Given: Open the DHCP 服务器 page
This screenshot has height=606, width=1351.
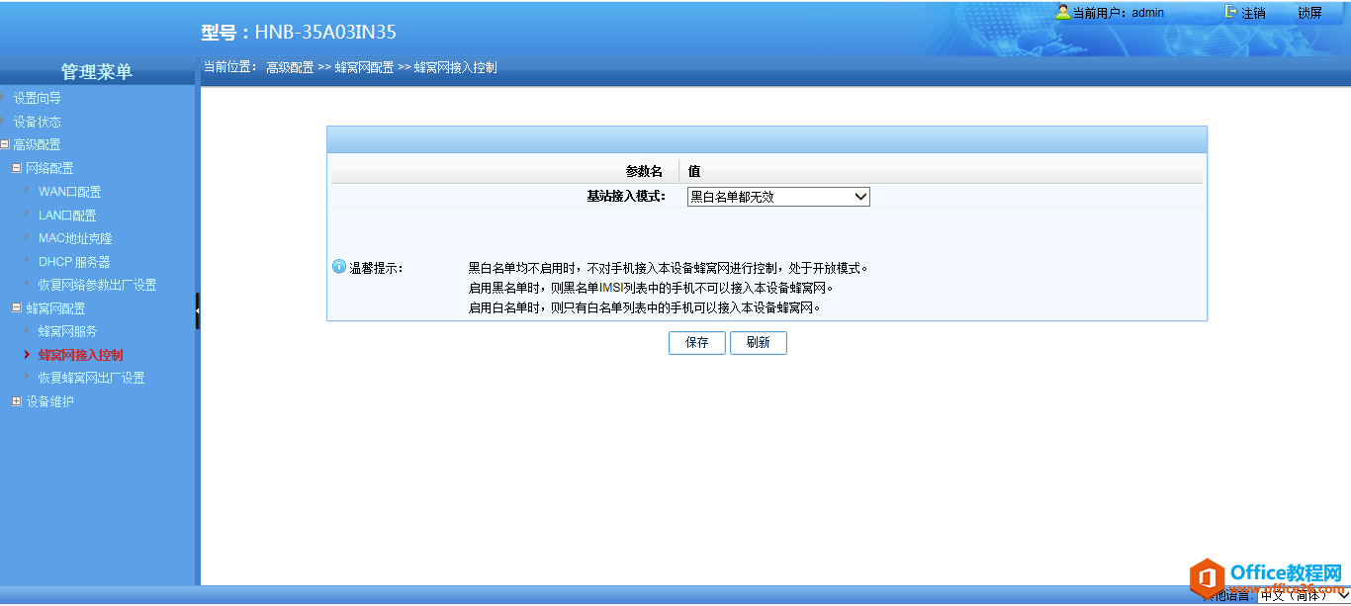Looking at the screenshot, I should (74, 262).
